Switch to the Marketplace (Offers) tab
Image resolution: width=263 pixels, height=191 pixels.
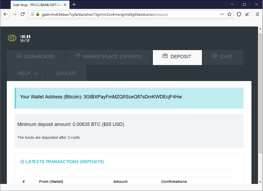click(x=109, y=57)
